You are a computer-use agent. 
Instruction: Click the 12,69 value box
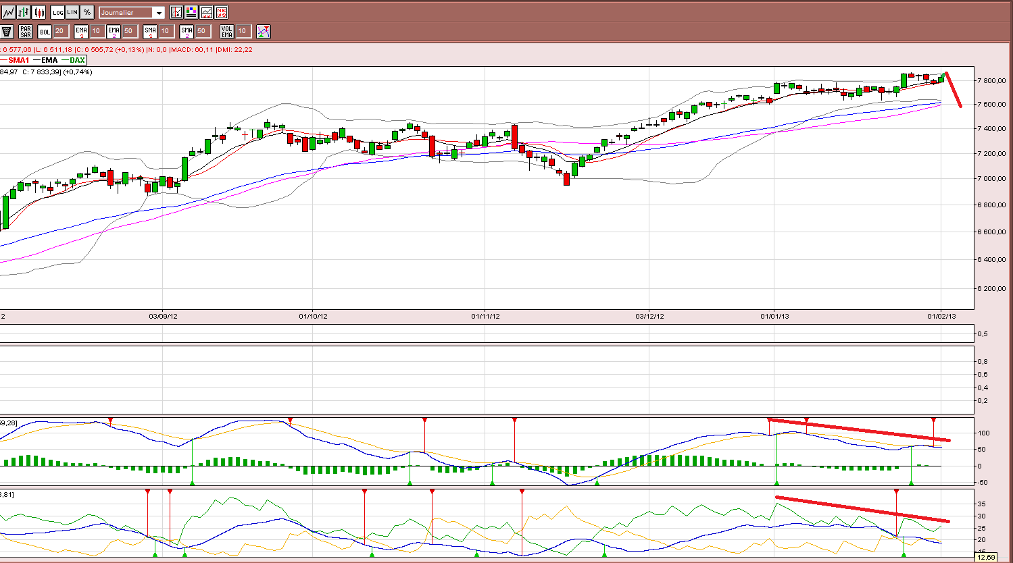(986, 557)
